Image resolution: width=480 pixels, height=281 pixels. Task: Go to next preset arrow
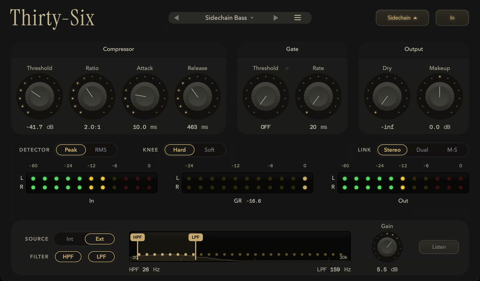click(276, 18)
